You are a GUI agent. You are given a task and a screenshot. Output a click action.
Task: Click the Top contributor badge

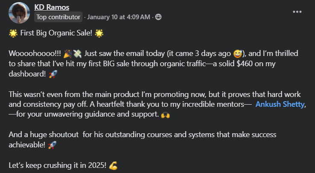[x=58, y=17]
